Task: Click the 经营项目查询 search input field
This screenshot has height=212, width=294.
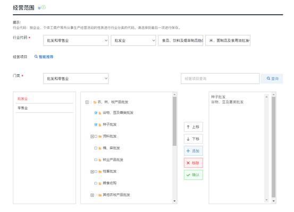Action: 220,78
